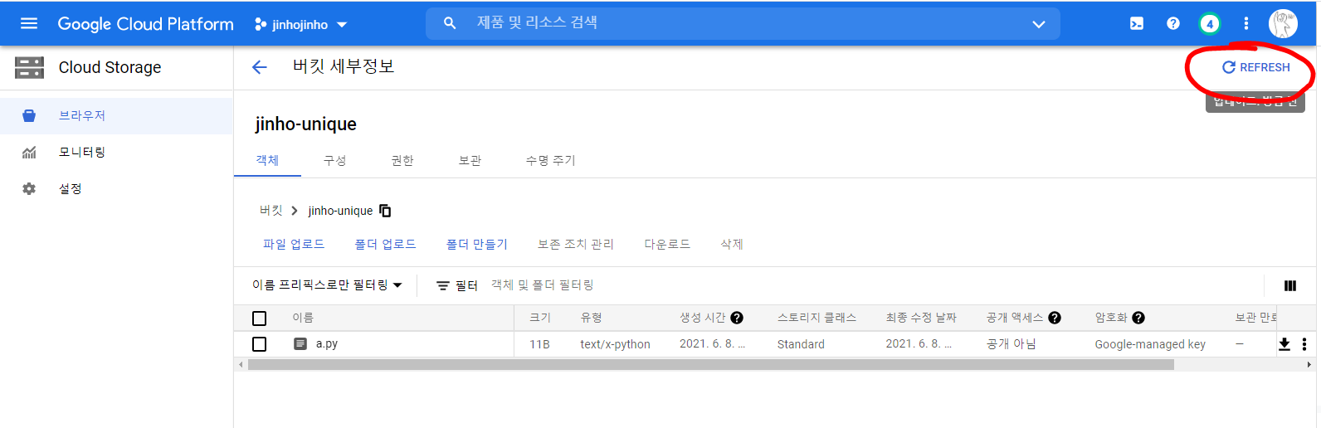
Task: Switch to the 권한 tab
Action: point(402,160)
